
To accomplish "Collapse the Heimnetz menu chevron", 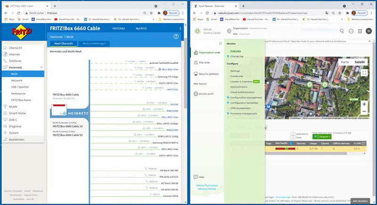I will pos(41,67).
